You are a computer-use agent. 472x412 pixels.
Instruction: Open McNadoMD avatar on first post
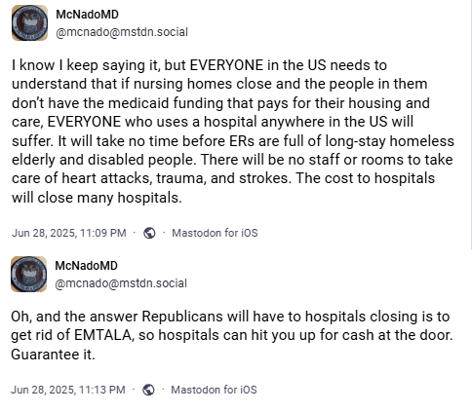point(29,22)
